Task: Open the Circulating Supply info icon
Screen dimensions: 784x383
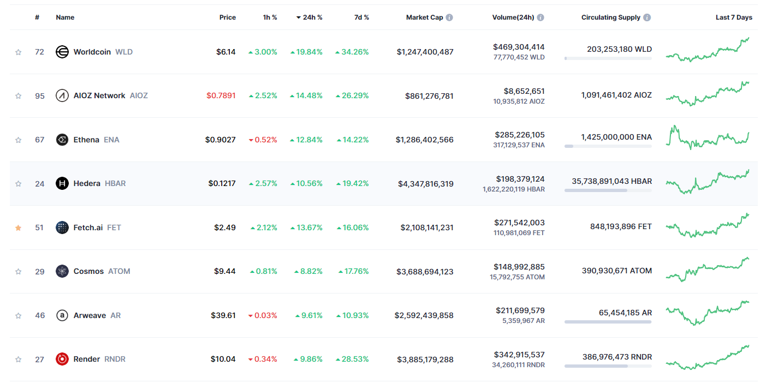Action: pyautogui.click(x=647, y=17)
